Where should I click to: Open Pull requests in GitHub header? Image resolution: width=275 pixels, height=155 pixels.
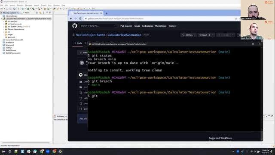click(126, 26)
